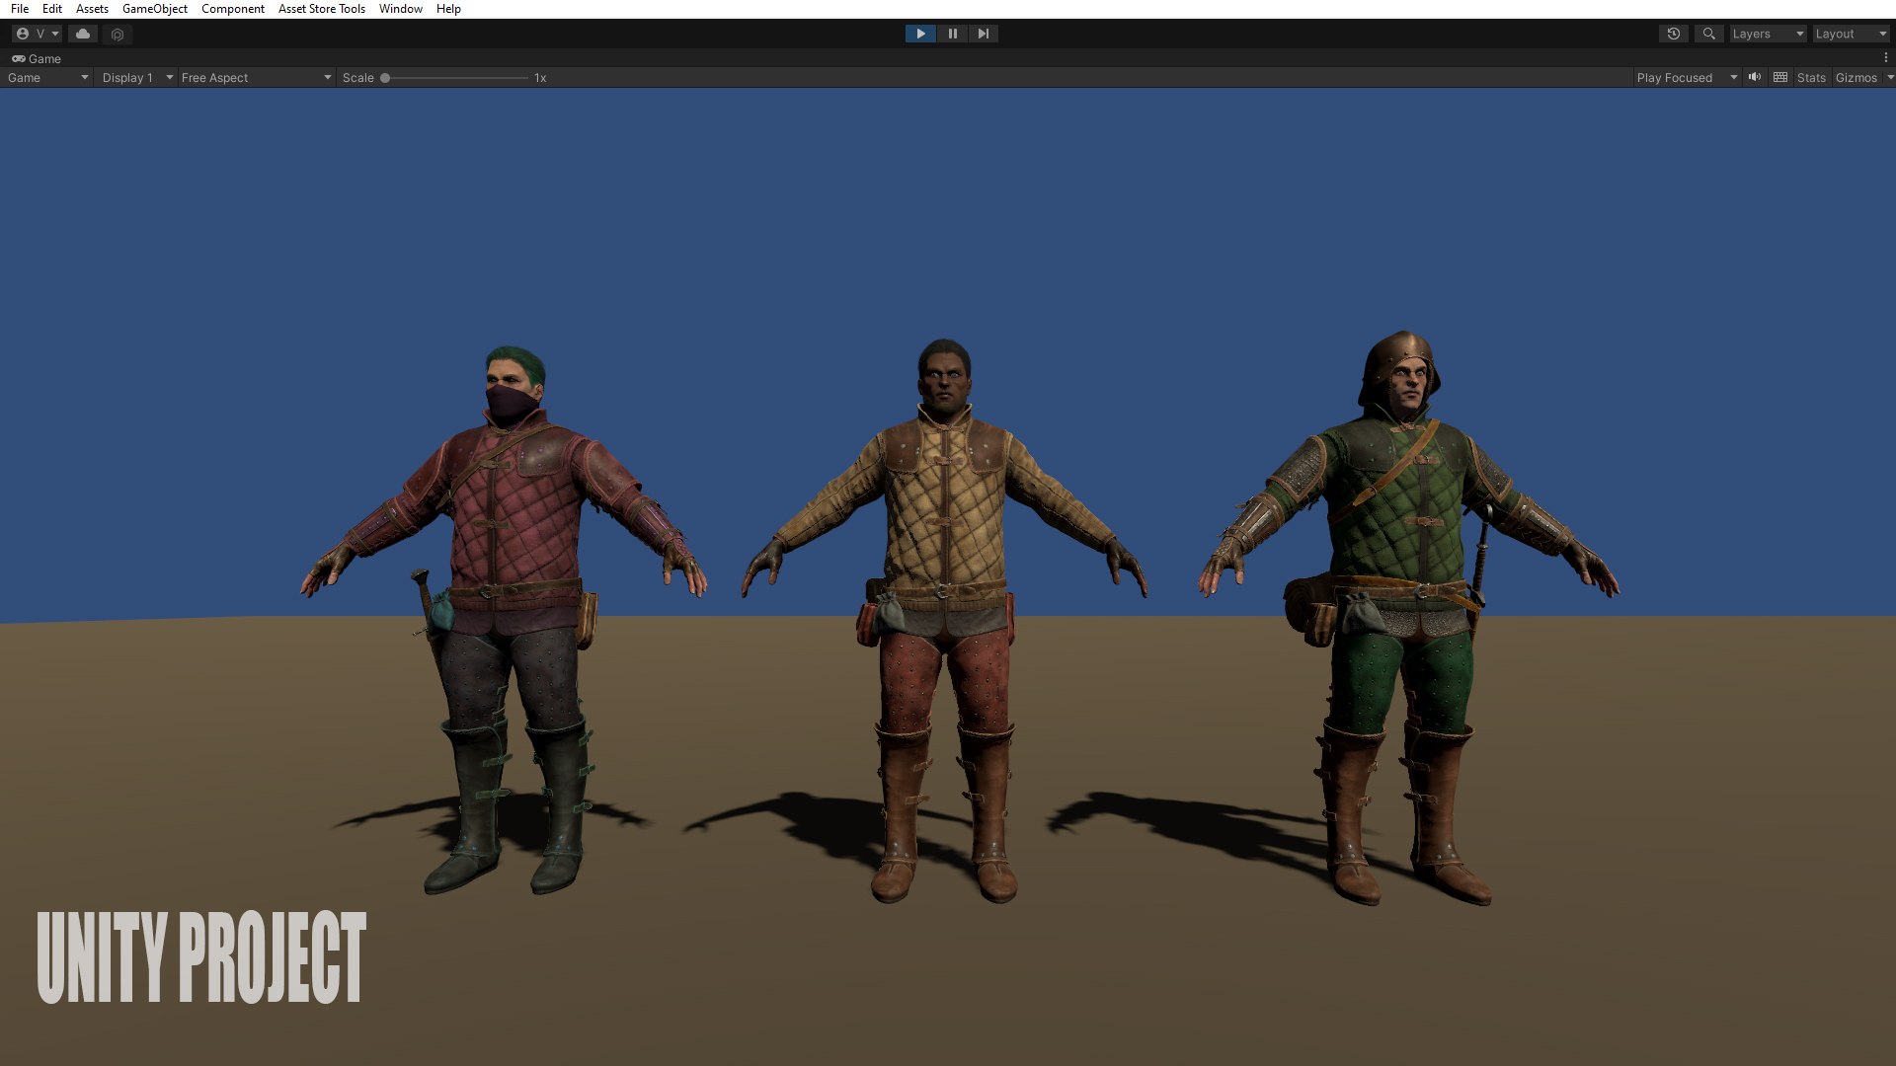The width and height of the screenshot is (1896, 1066).
Task: Toggle the Stats overlay
Action: [1811, 77]
